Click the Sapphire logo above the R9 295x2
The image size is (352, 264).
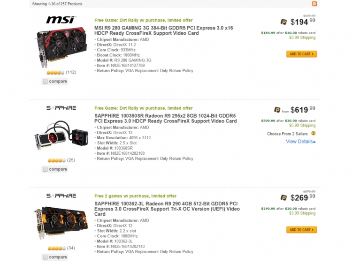(x=61, y=108)
